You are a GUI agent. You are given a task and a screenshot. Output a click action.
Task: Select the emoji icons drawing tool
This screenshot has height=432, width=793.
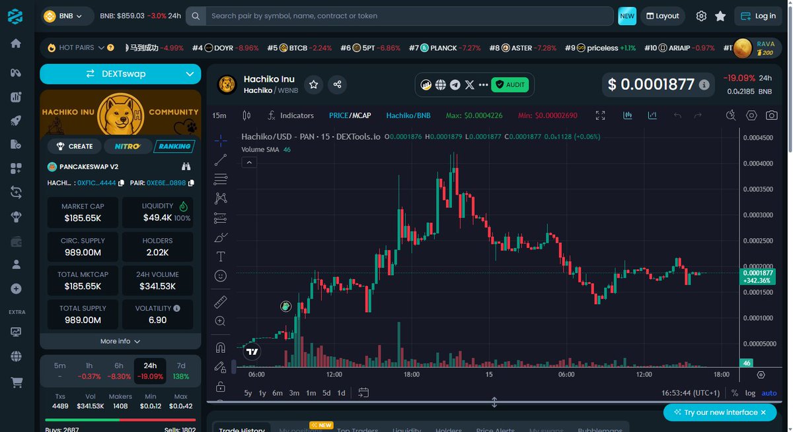(221, 276)
